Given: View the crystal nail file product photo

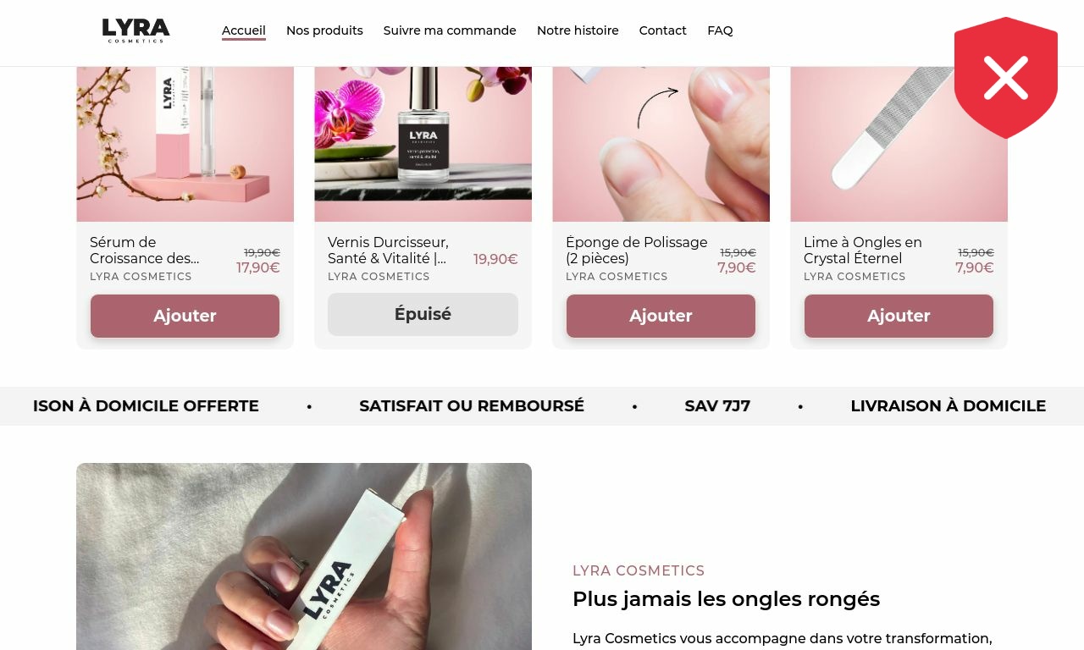Looking at the screenshot, I should pyautogui.click(x=899, y=144).
